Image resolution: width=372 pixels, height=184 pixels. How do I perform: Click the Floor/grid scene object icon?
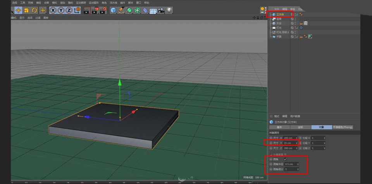153,10
